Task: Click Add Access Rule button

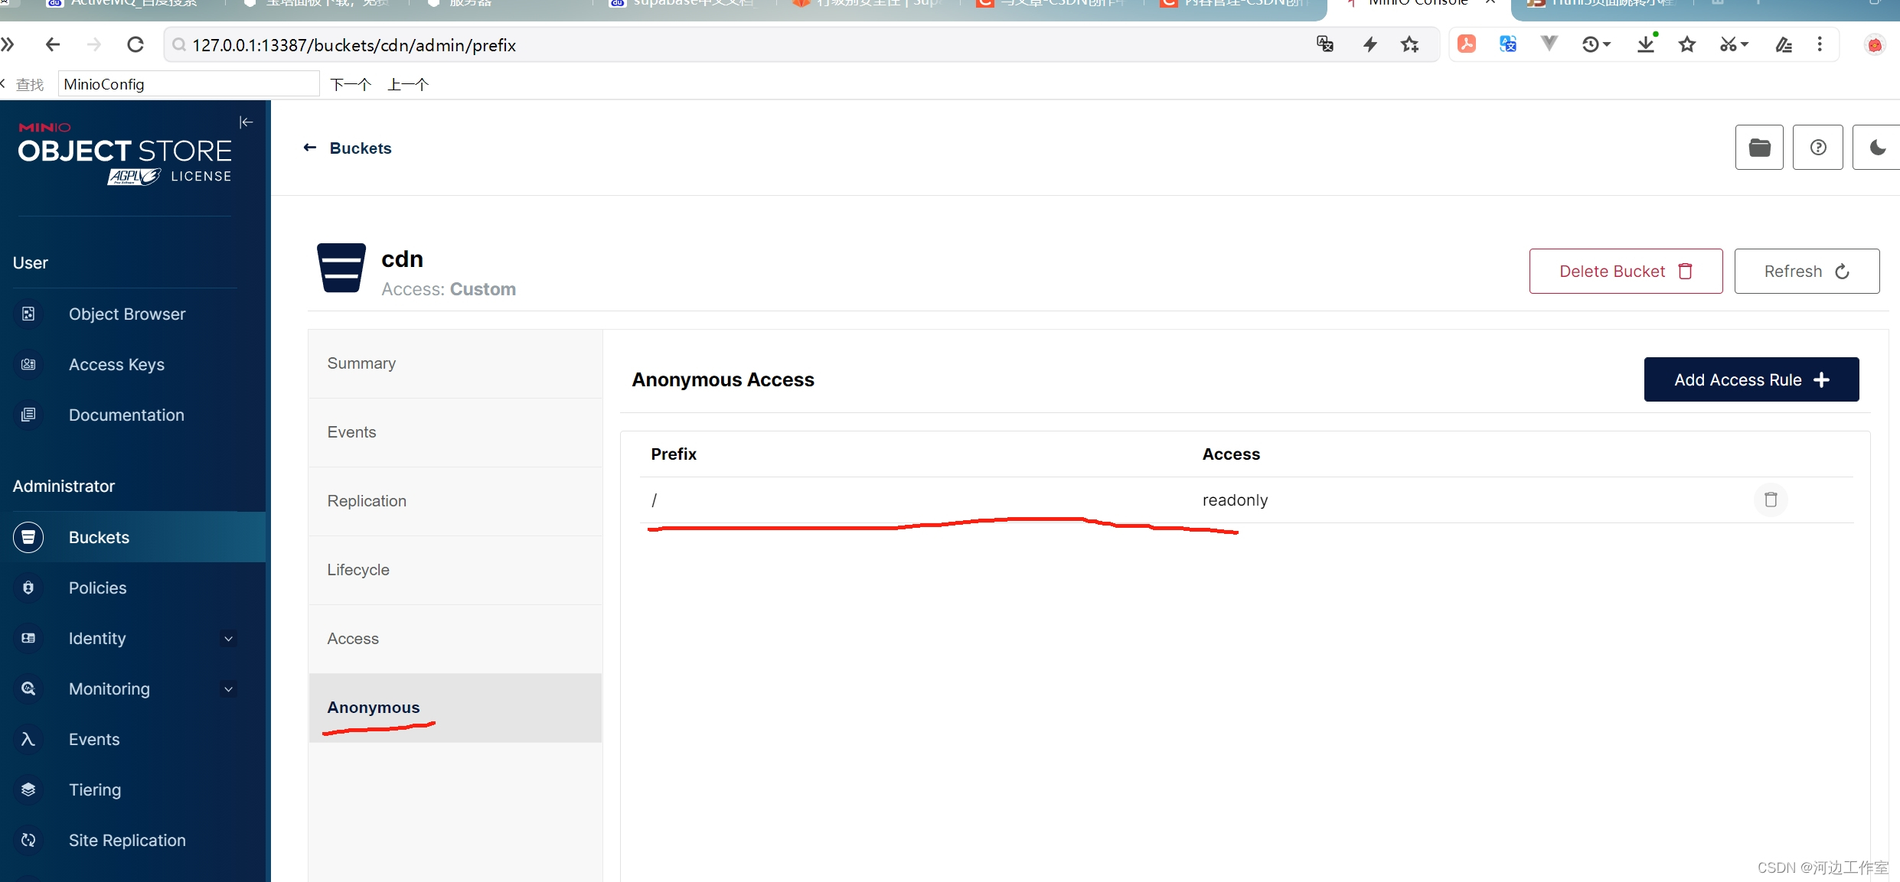Action: (1751, 379)
